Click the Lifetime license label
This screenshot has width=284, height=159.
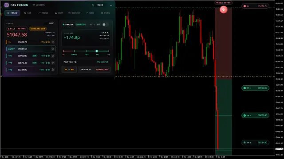click(40, 5)
